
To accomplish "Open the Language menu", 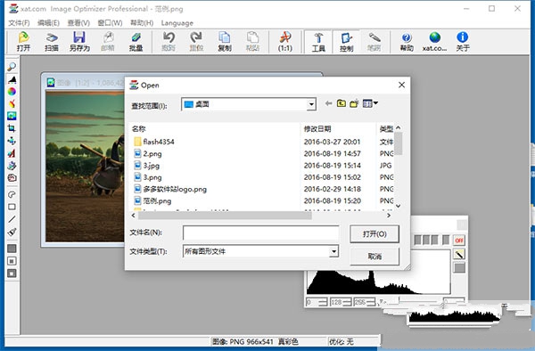I will point(177,23).
